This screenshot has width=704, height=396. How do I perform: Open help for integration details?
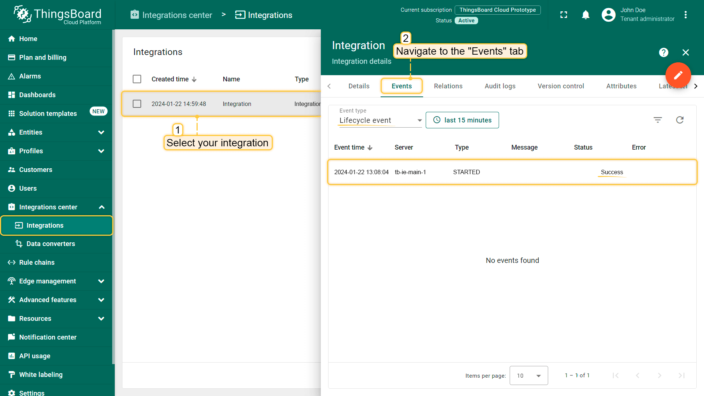coord(664,52)
